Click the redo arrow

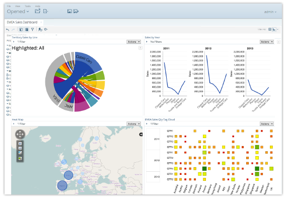(13, 30)
